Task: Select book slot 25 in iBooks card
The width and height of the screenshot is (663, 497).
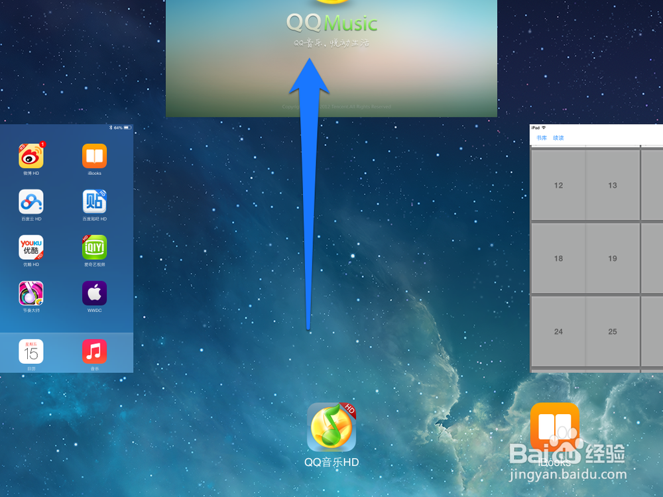Action: [x=612, y=331]
